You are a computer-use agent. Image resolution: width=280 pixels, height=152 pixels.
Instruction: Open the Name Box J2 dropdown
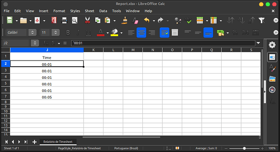[35, 43]
